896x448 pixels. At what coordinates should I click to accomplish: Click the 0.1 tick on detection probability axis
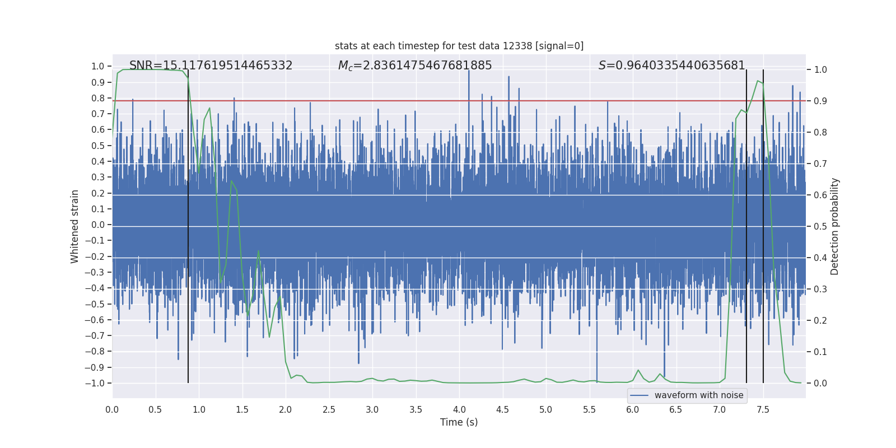[820, 352]
